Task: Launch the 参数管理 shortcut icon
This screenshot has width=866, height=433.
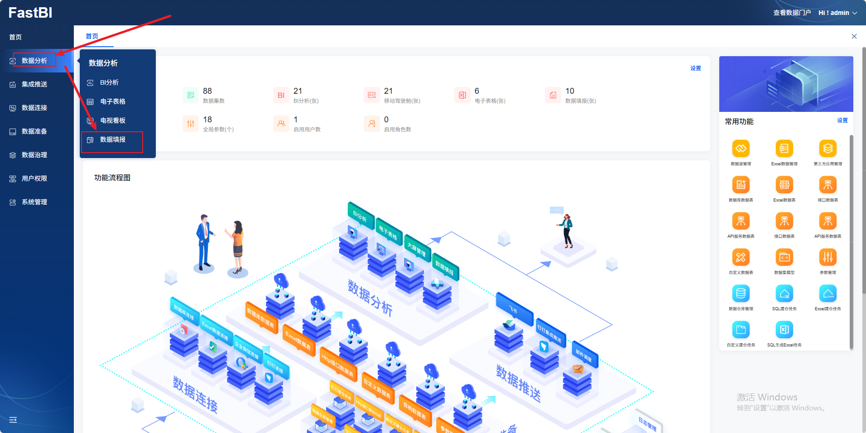Action: [828, 258]
